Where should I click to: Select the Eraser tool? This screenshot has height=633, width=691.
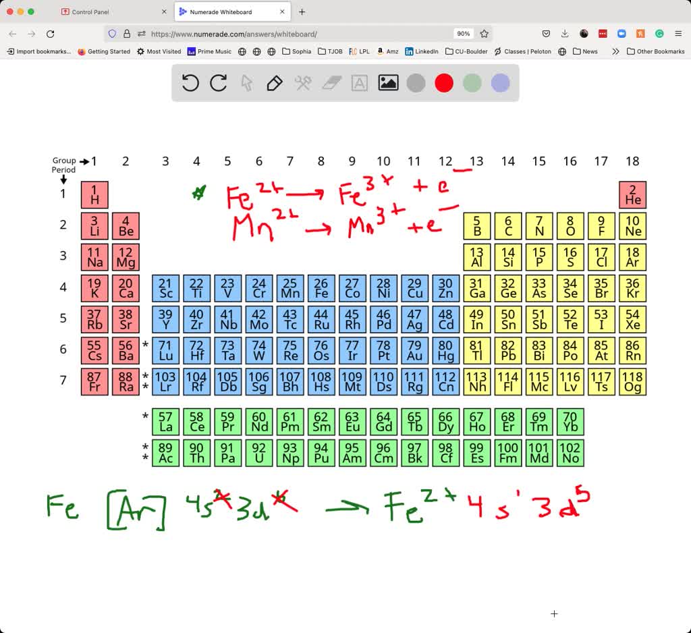(331, 82)
